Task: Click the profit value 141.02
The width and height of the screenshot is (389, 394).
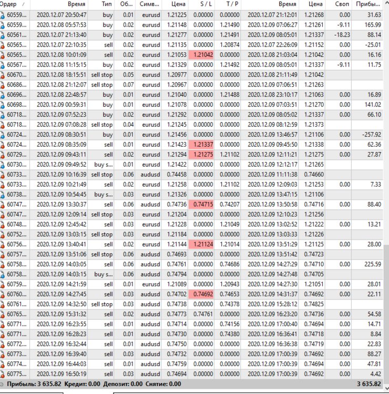Action: (373, 105)
